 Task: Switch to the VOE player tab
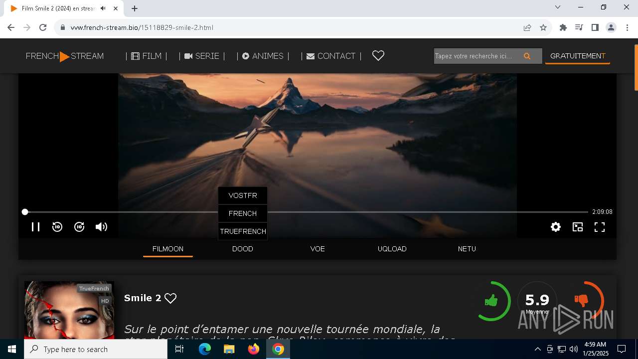click(x=318, y=249)
